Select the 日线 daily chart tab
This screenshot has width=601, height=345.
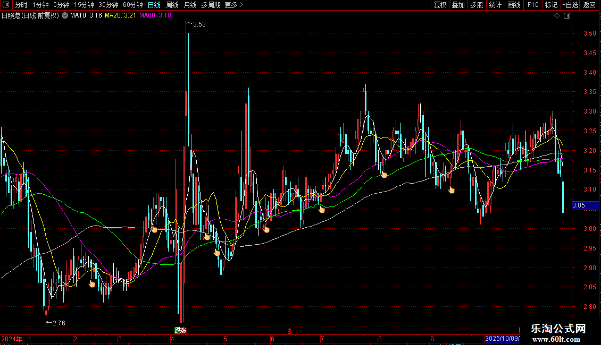(154, 5)
